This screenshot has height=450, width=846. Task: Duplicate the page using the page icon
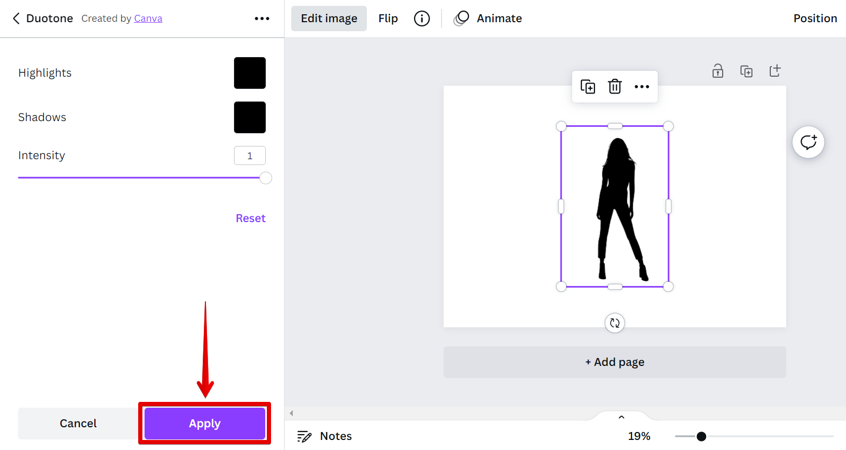click(x=746, y=71)
